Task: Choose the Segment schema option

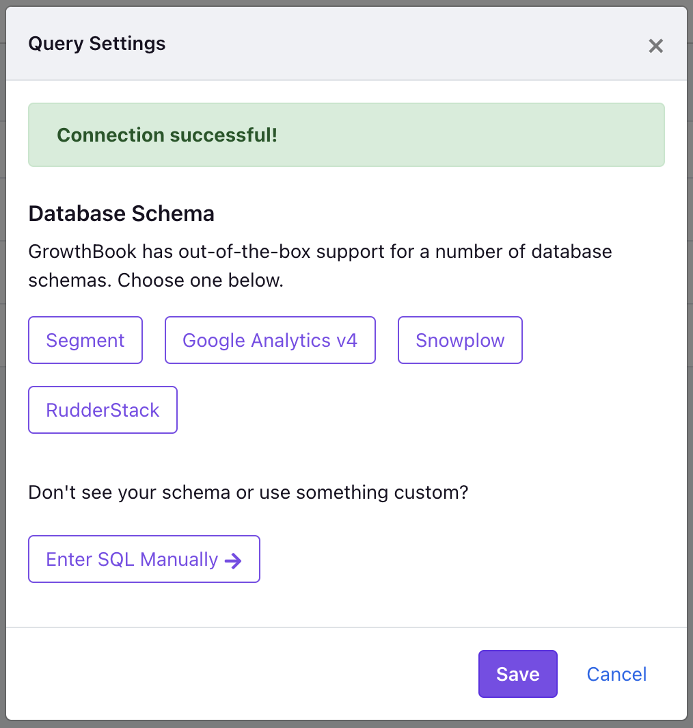Action: [x=85, y=340]
